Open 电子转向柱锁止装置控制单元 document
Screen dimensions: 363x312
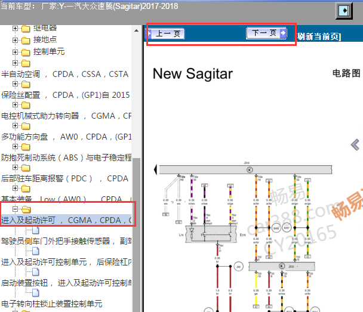tap(51, 304)
